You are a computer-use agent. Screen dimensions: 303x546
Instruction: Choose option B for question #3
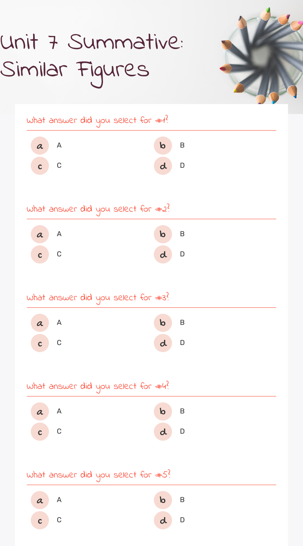tap(163, 323)
